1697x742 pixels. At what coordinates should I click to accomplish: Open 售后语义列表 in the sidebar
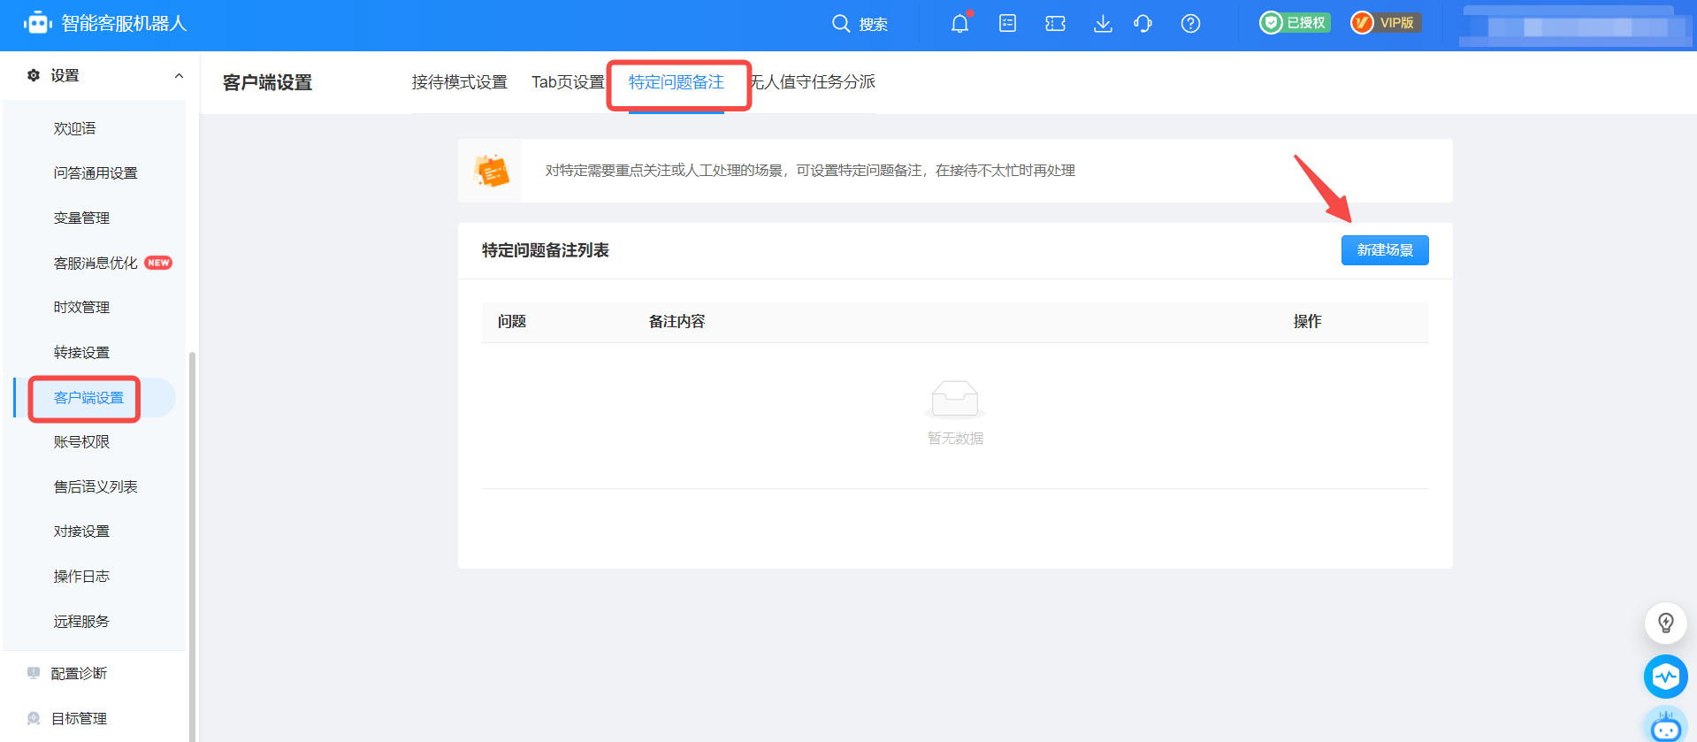click(x=96, y=487)
